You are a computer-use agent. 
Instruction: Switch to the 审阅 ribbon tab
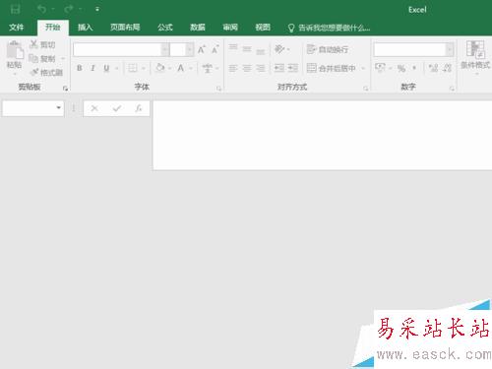230,28
